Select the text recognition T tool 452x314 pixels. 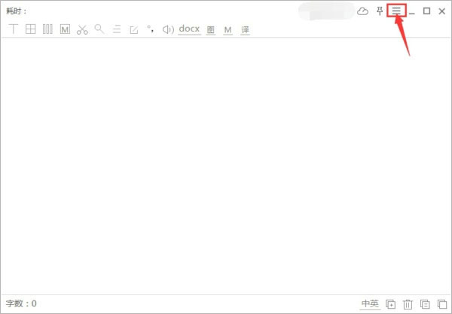(14, 29)
